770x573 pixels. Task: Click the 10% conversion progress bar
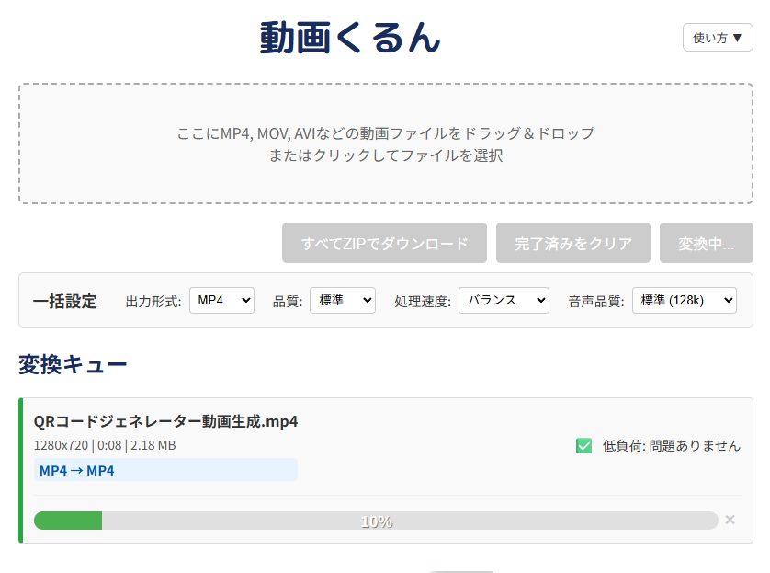coord(376,521)
